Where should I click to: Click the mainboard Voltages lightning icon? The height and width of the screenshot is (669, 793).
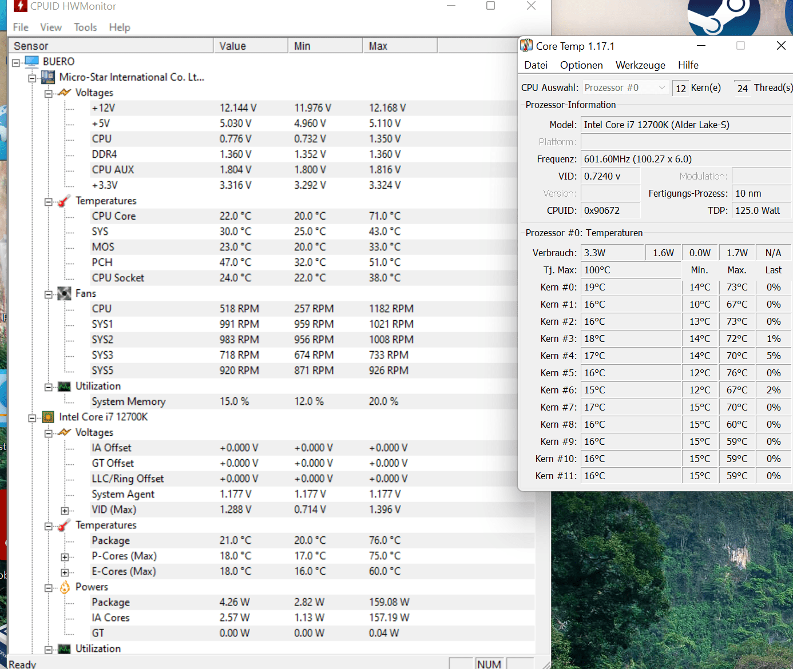65,93
